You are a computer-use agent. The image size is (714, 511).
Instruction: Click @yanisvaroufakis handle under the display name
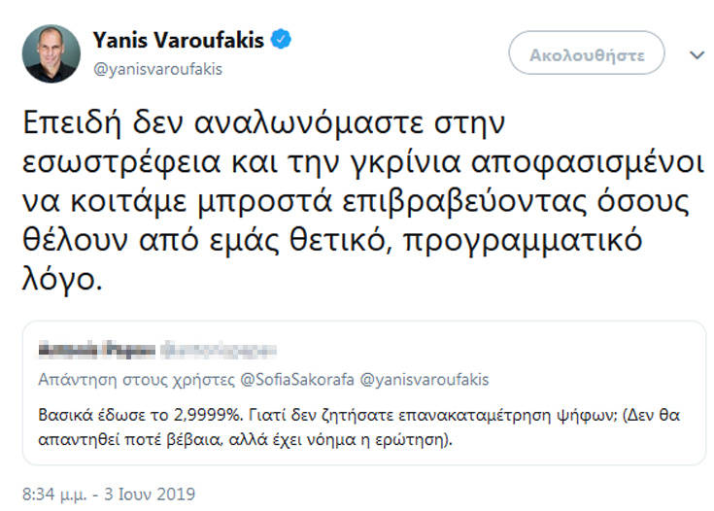(x=156, y=68)
